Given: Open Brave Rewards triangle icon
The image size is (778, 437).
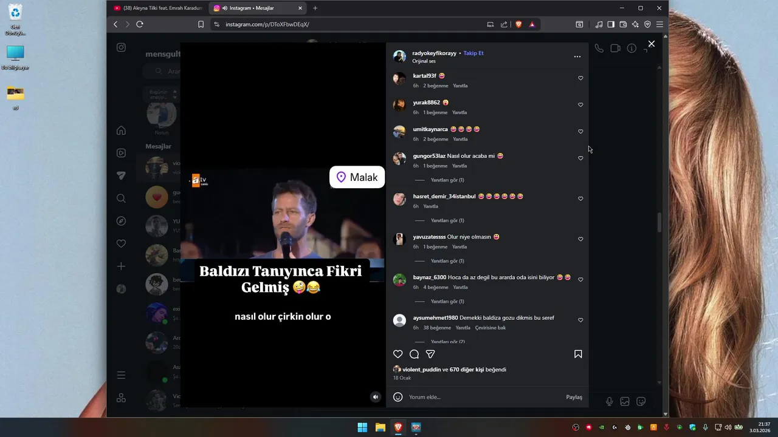Looking at the screenshot, I should [x=532, y=24].
